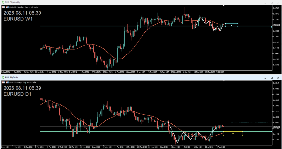This screenshot has width=282, height=149.
Task: Click the 'EURUSD, Weekly: Euro vs US Dollar' caption
Action: click(x=24, y=7)
